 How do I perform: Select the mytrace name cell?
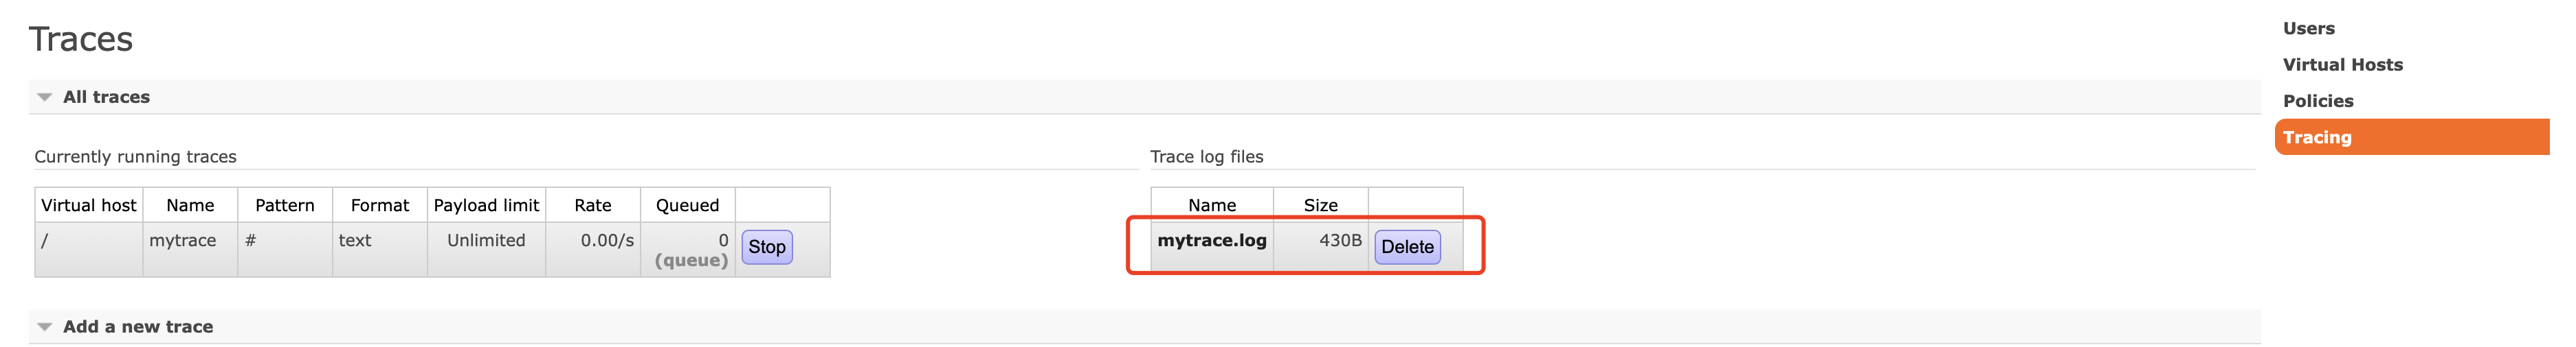[x=182, y=240]
